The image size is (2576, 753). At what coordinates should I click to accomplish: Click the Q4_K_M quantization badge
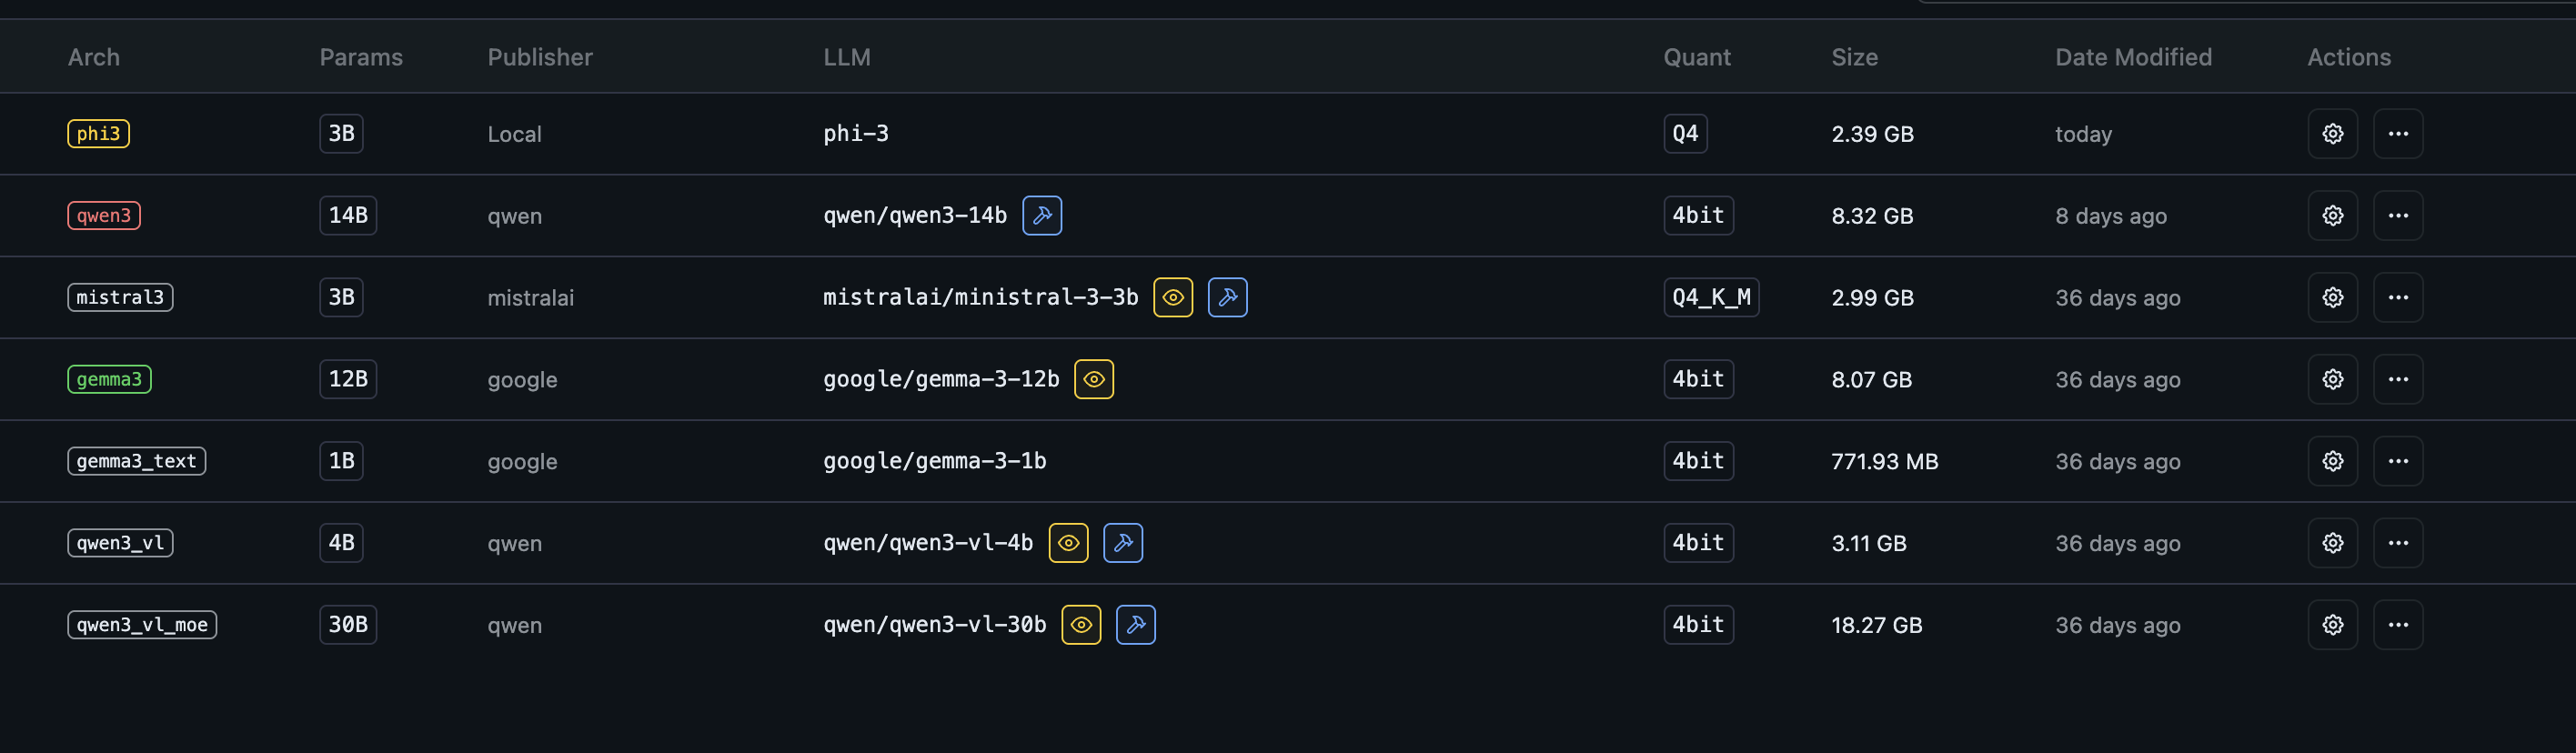pos(1710,298)
